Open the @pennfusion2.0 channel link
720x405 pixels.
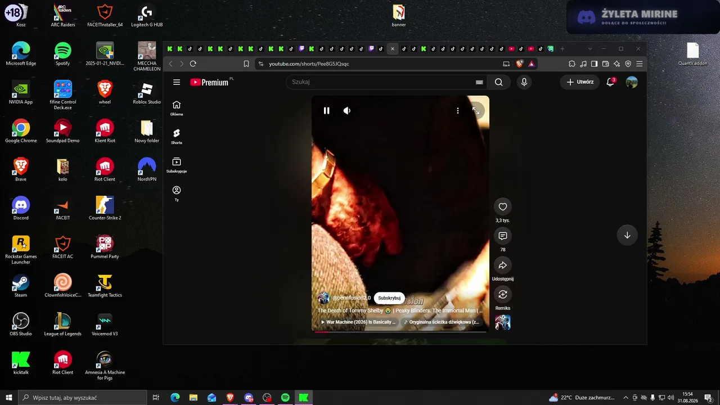coord(352,298)
